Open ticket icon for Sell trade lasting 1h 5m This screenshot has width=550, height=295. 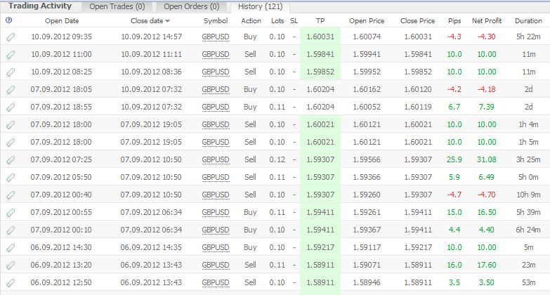11,142
